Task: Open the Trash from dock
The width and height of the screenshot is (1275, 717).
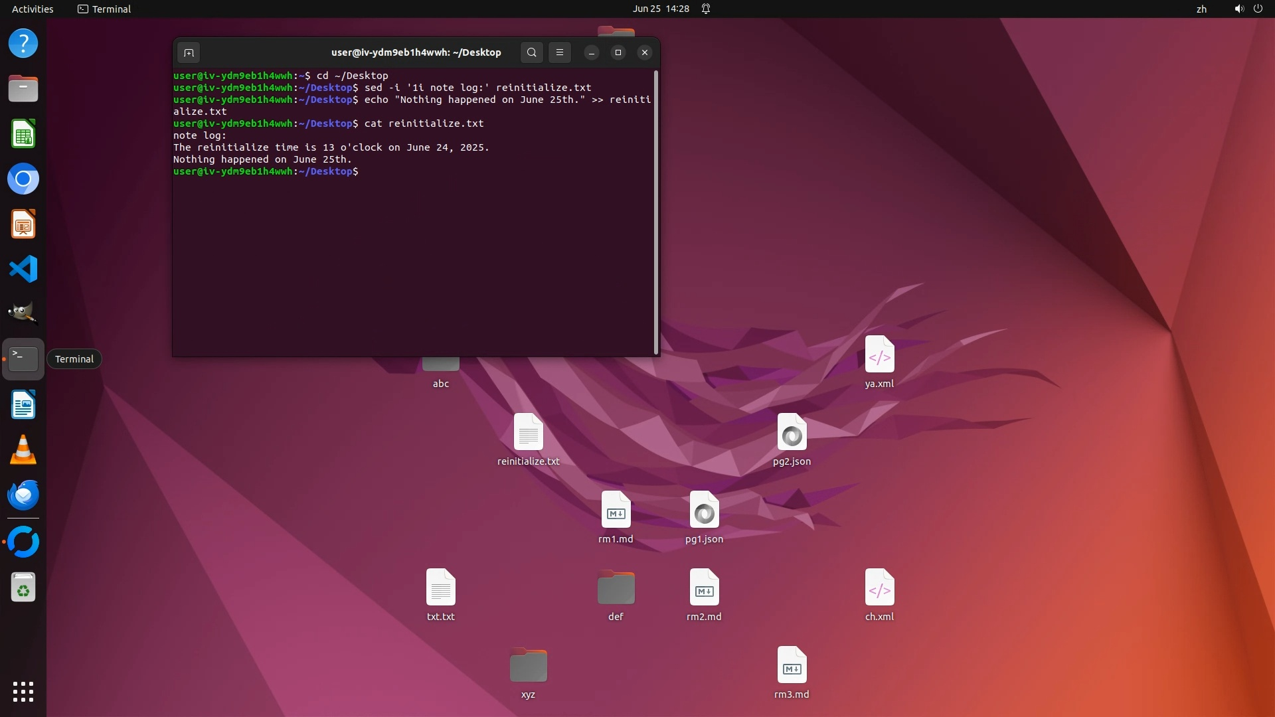Action: (x=23, y=588)
